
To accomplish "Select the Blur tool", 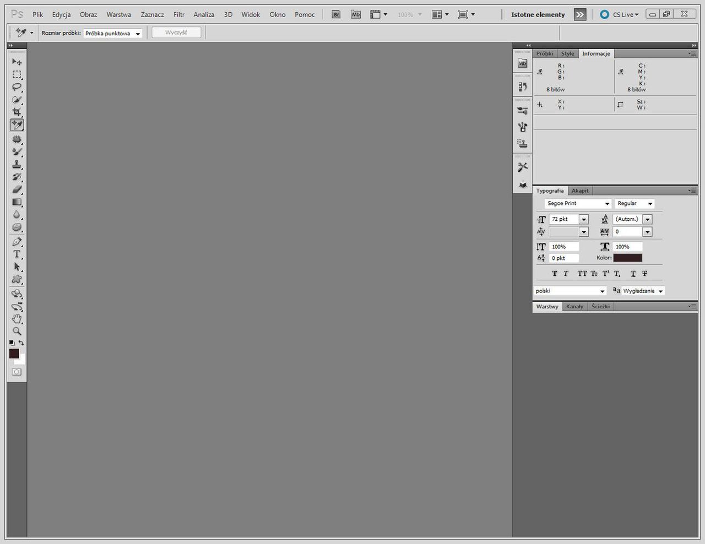I will point(17,215).
